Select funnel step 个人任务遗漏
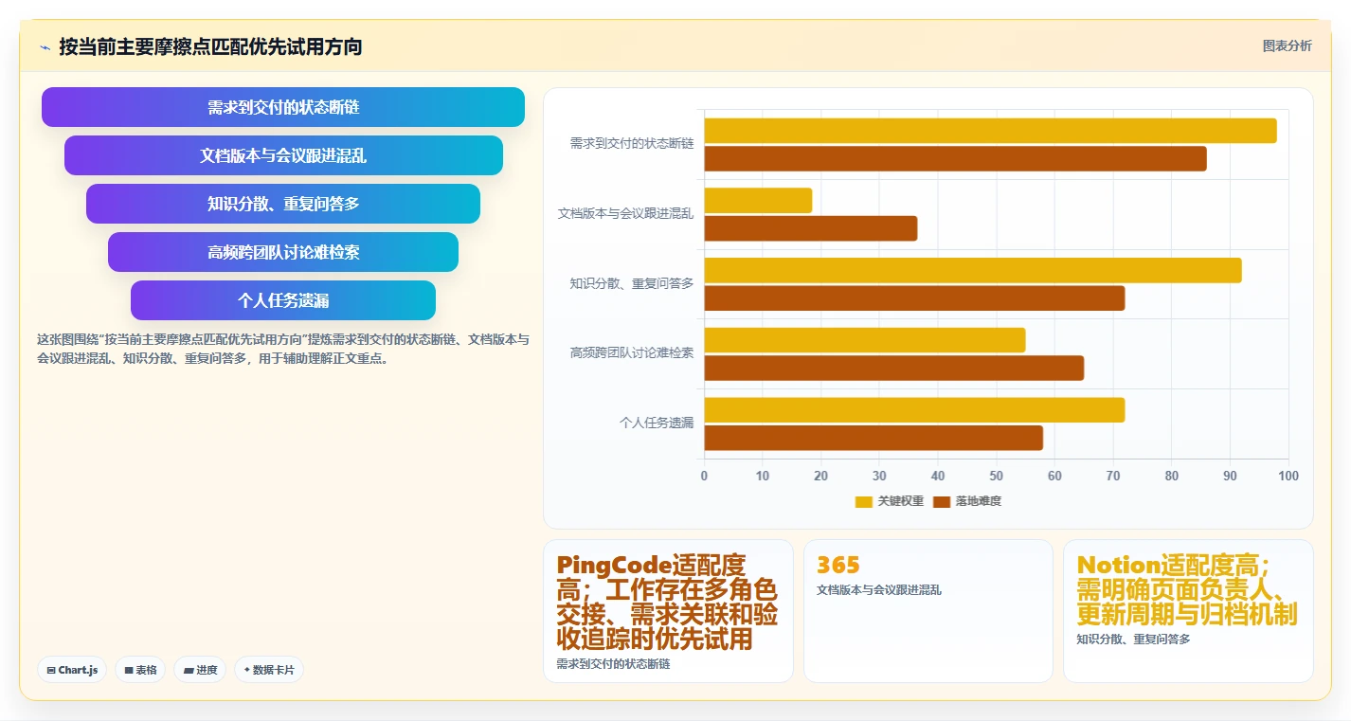Screen dimensions: 1351x721 click(283, 300)
